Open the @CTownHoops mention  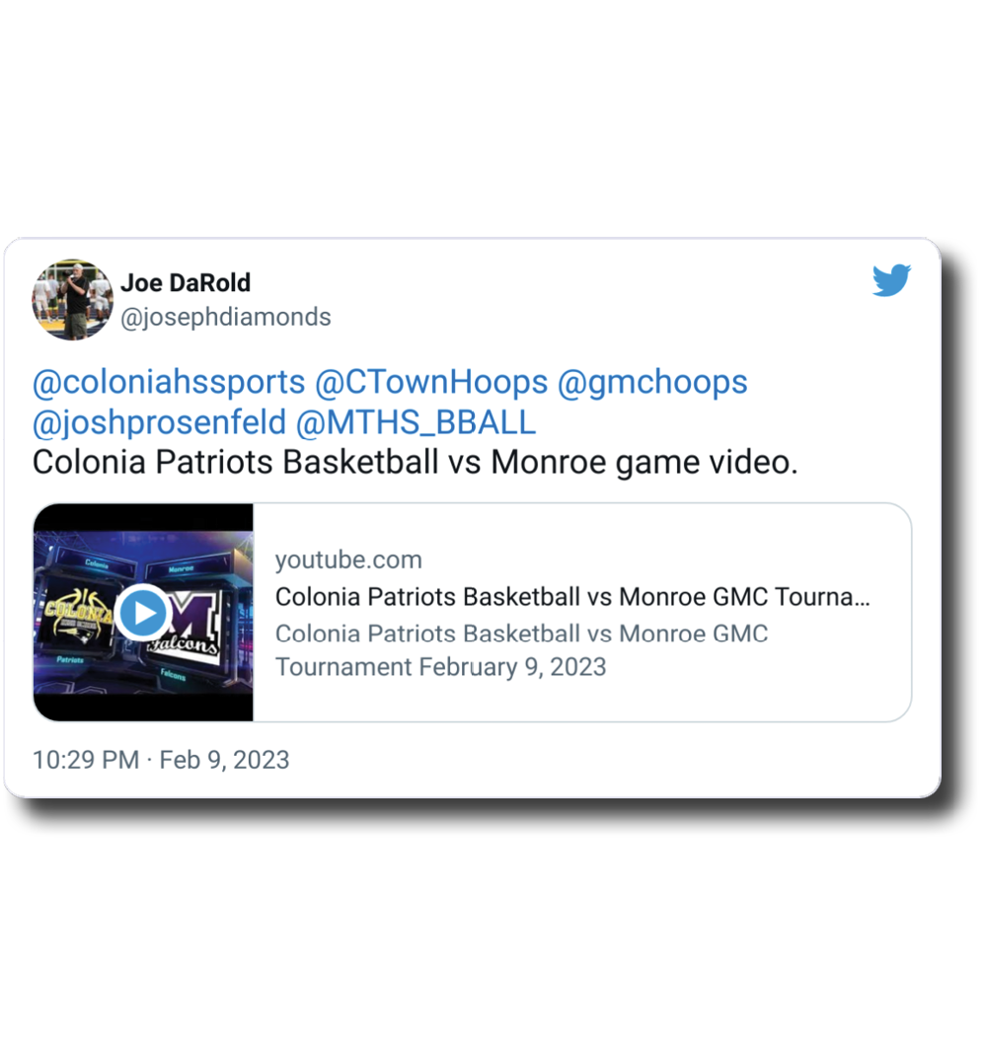click(x=431, y=382)
